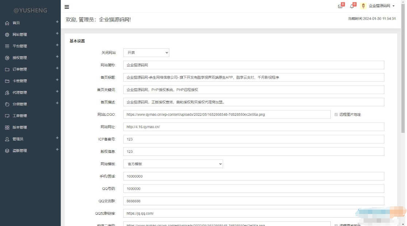The image size is (407, 226).
Task: Open the 企业猫源码网 user menu dropdown
Action: (381, 6)
